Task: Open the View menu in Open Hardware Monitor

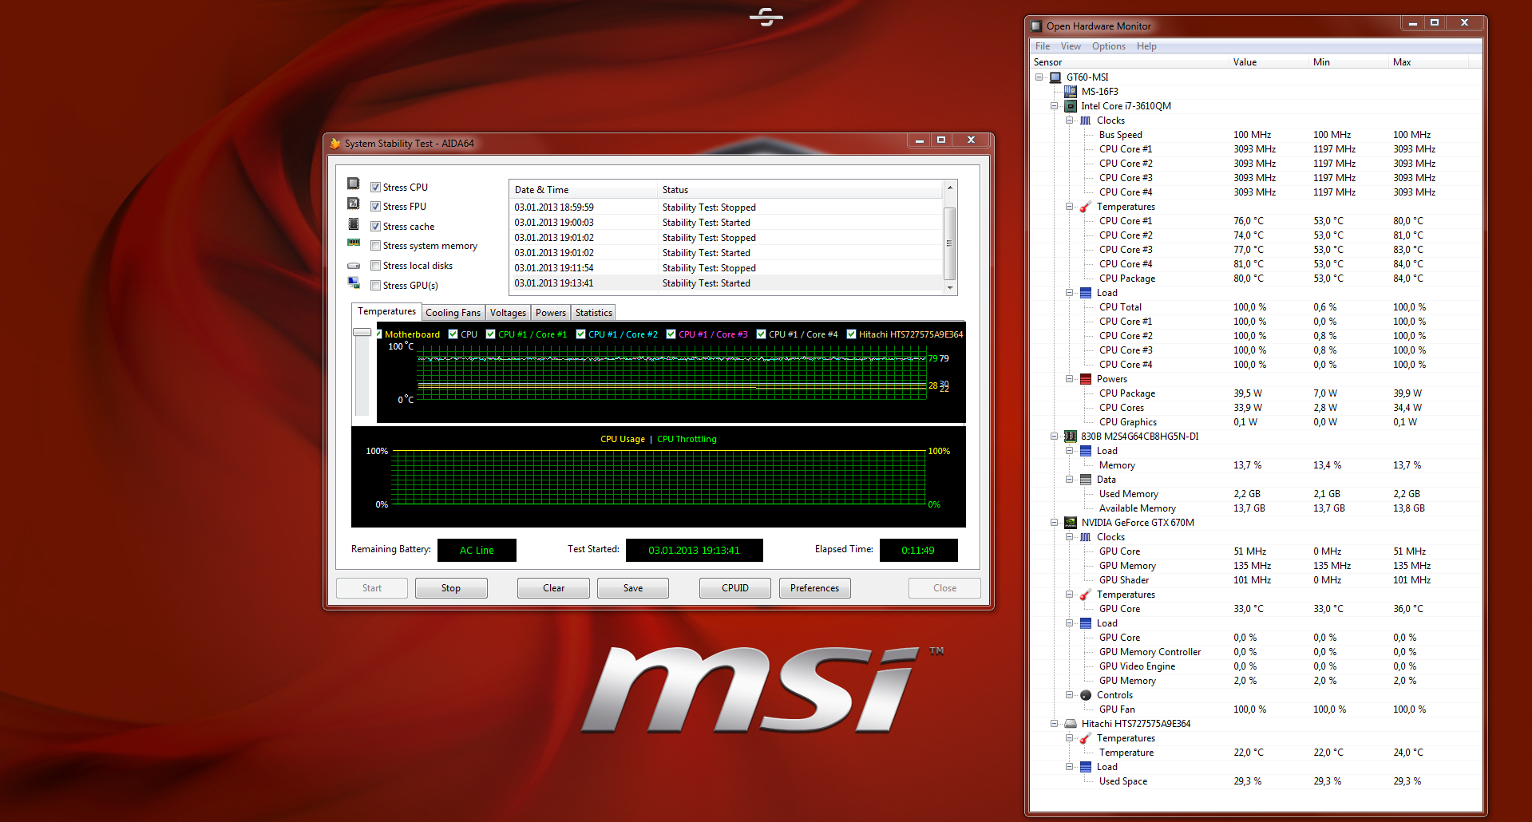Action: click(1071, 46)
